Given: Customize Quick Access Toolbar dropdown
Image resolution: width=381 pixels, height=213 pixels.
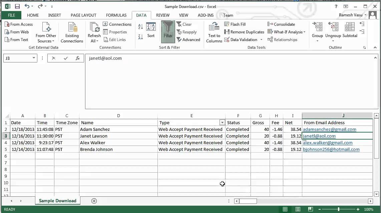Looking at the screenshot, I should click(52, 7).
